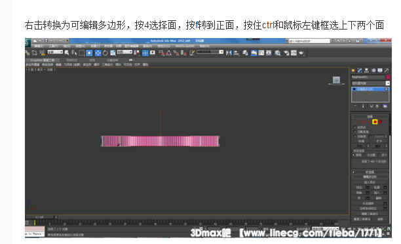The width and height of the screenshot is (401, 244).
Task: Click Use Pivot Point Center tool
Action: click(x=136, y=52)
